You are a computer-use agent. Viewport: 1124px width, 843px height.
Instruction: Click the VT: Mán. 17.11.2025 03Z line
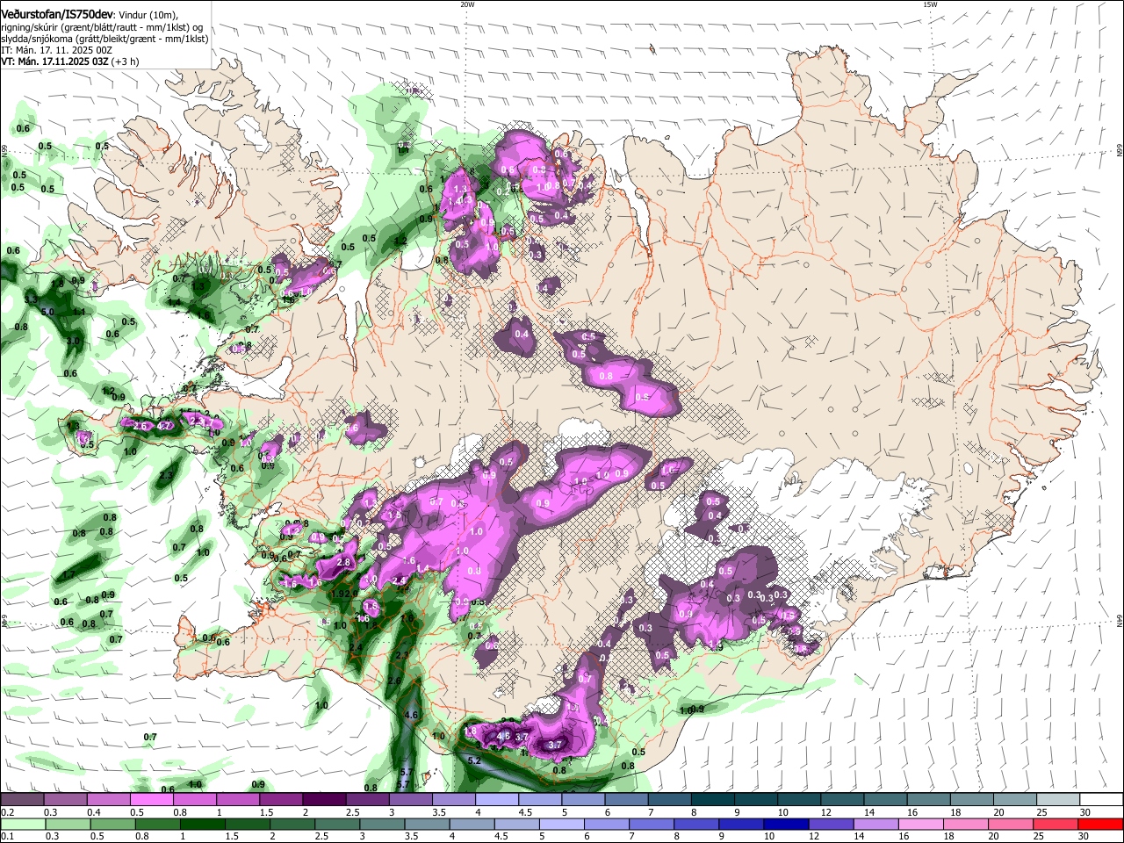point(69,61)
